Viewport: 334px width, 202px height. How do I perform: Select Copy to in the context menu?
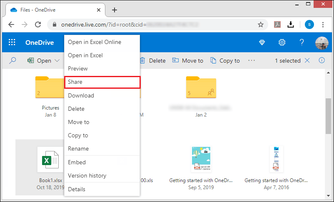pyautogui.click(x=102, y=135)
